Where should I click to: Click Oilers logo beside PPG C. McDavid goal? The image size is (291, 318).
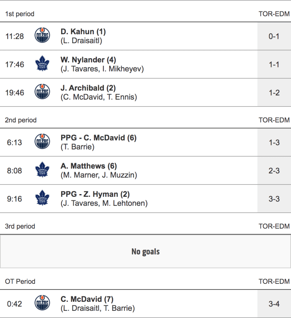(x=42, y=142)
